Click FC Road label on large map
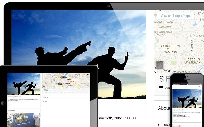Image resolution: width=204 pixels, height=127 pixels. 192,45
